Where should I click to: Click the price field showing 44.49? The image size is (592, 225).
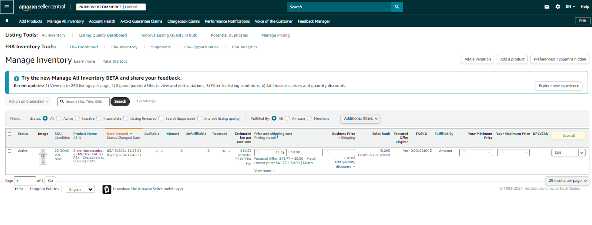[270, 152]
